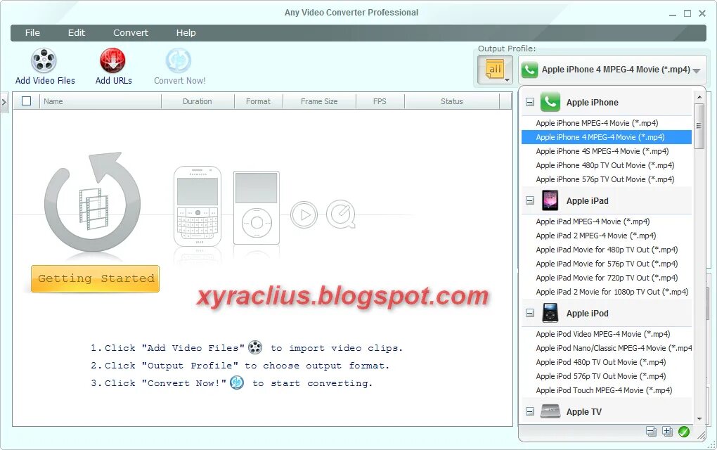Select Apple iPad Movie for 720p TV Out

pos(607,278)
